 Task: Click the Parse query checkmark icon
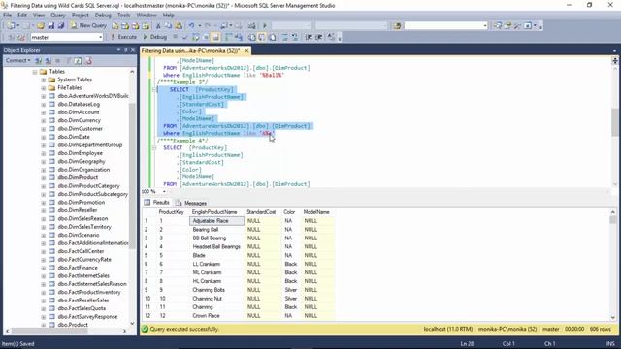[185, 37]
